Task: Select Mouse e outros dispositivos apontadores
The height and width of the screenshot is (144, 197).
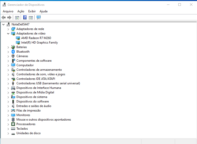Action: pyautogui.click(x=44, y=120)
